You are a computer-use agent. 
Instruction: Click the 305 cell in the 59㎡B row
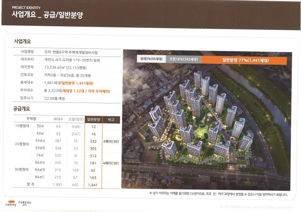click(93, 149)
